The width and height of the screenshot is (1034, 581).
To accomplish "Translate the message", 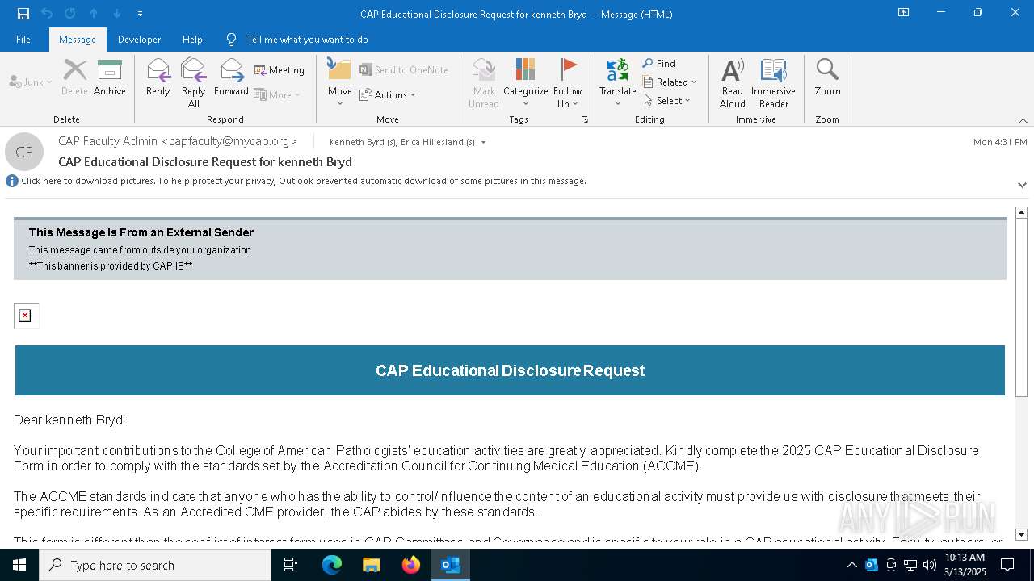I will [x=618, y=83].
